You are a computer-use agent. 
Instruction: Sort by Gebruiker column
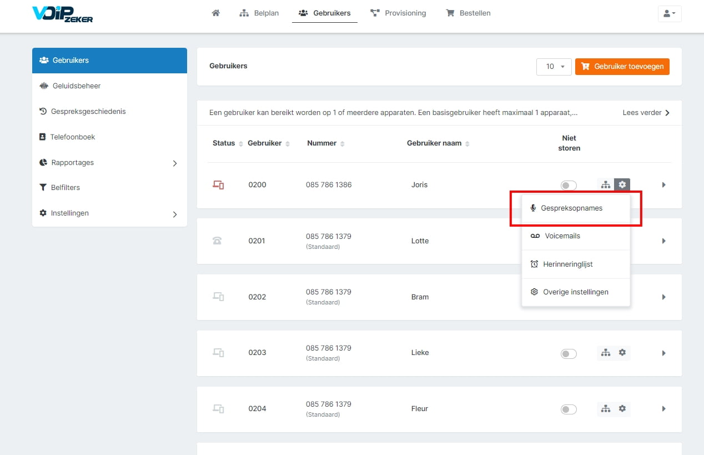click(269, 143)
